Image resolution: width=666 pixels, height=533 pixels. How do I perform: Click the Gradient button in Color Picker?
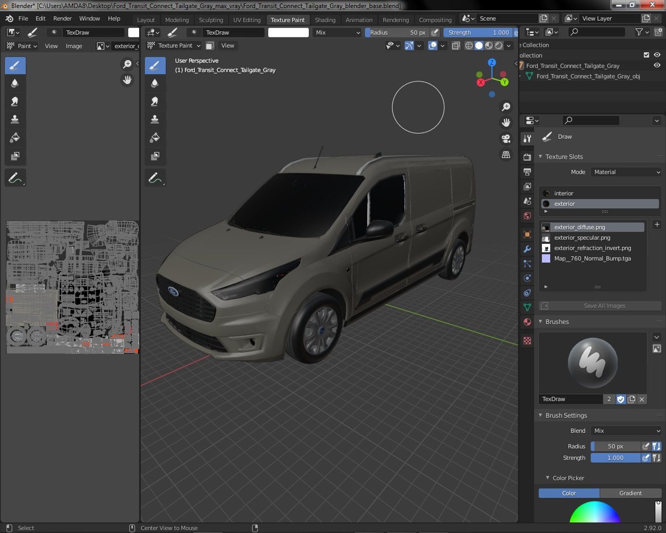(x=630, y=493)
